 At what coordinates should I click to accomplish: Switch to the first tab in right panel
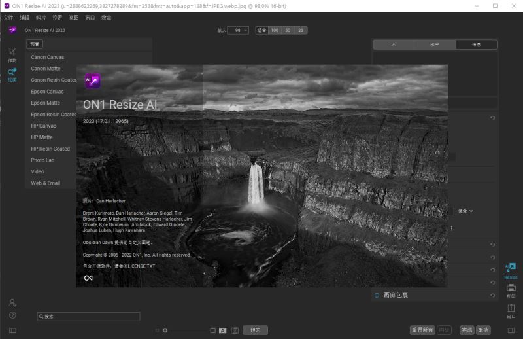[394, 45]
